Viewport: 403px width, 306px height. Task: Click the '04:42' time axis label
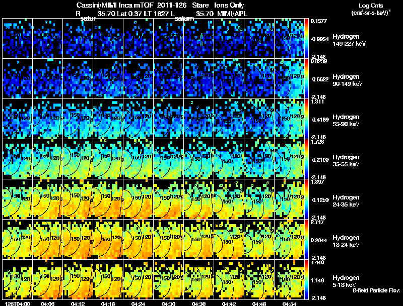[x=229, y=303]
